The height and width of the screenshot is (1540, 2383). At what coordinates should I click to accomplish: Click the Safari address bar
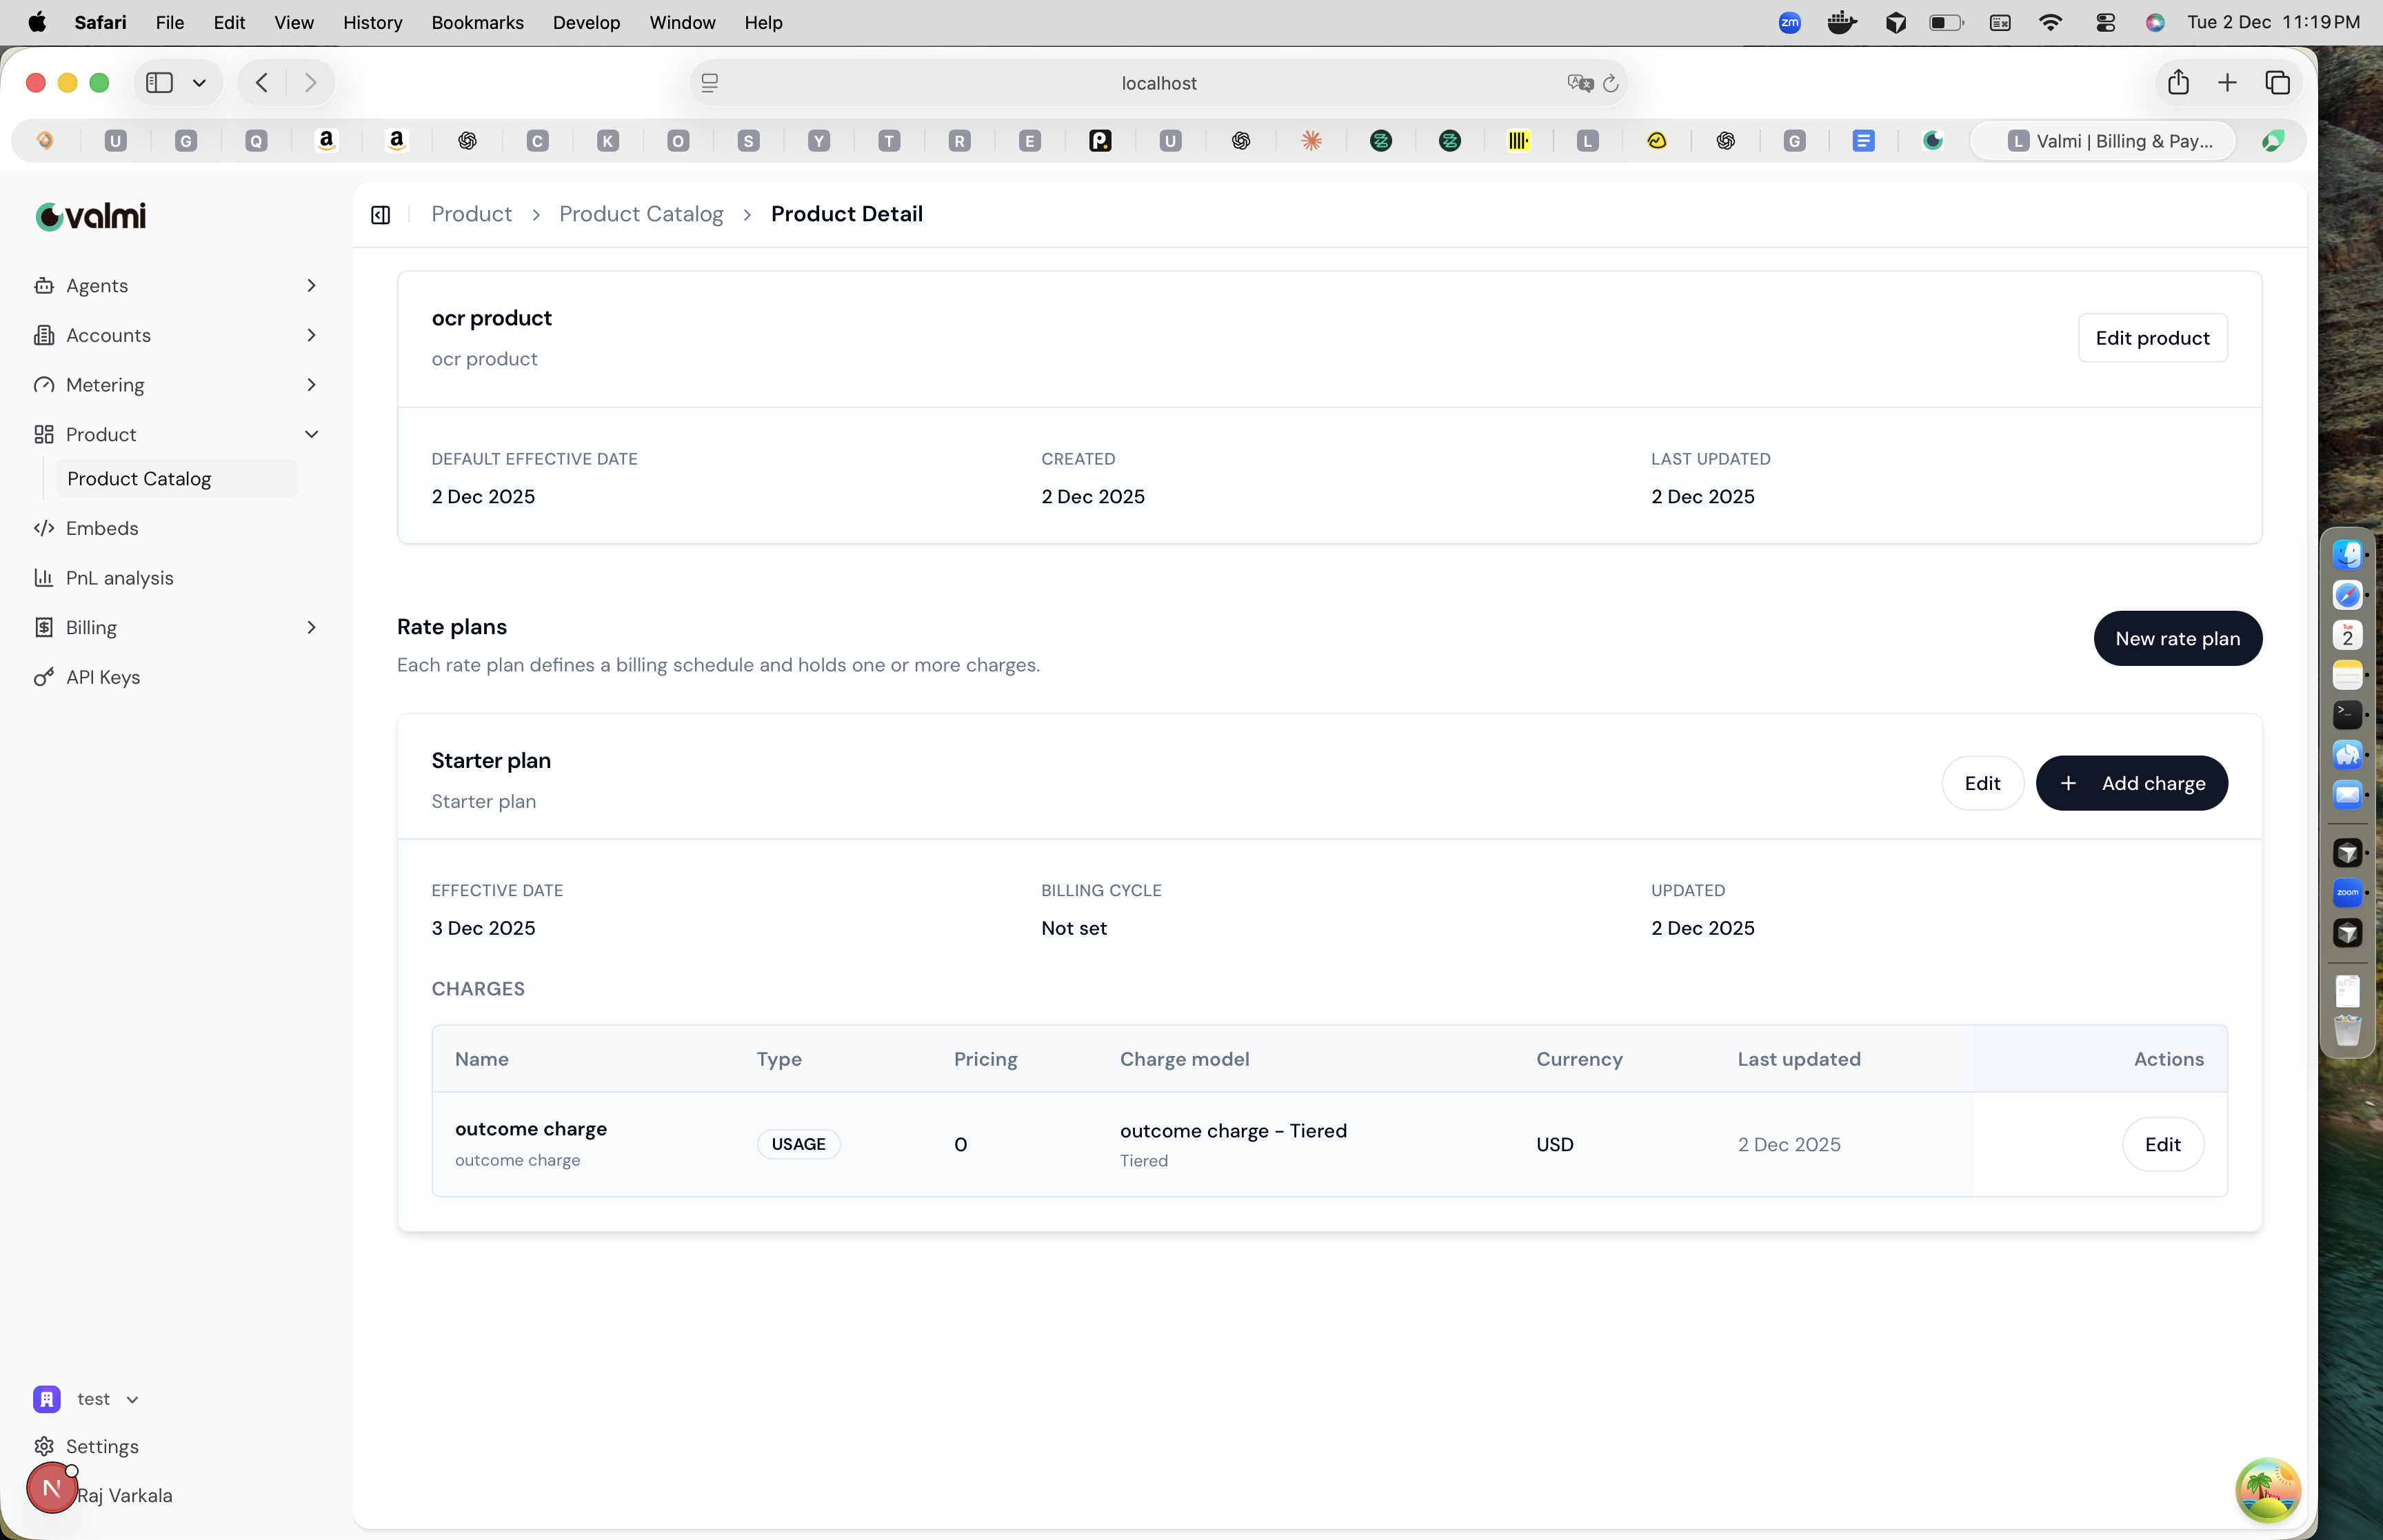click(1158, 83)
